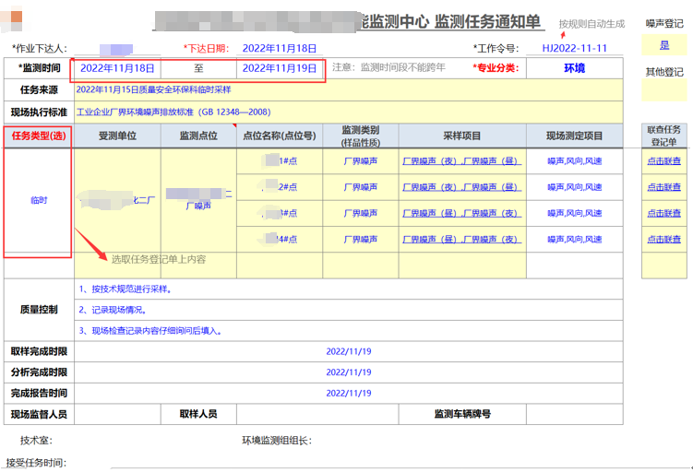This screenshot has width=693, height=472.
Task: Click 点击联查 link in the 1#点 row
Action: (663, 161)
